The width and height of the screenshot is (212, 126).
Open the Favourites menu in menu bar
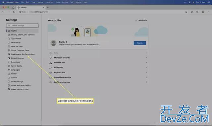tap(49, 2)
